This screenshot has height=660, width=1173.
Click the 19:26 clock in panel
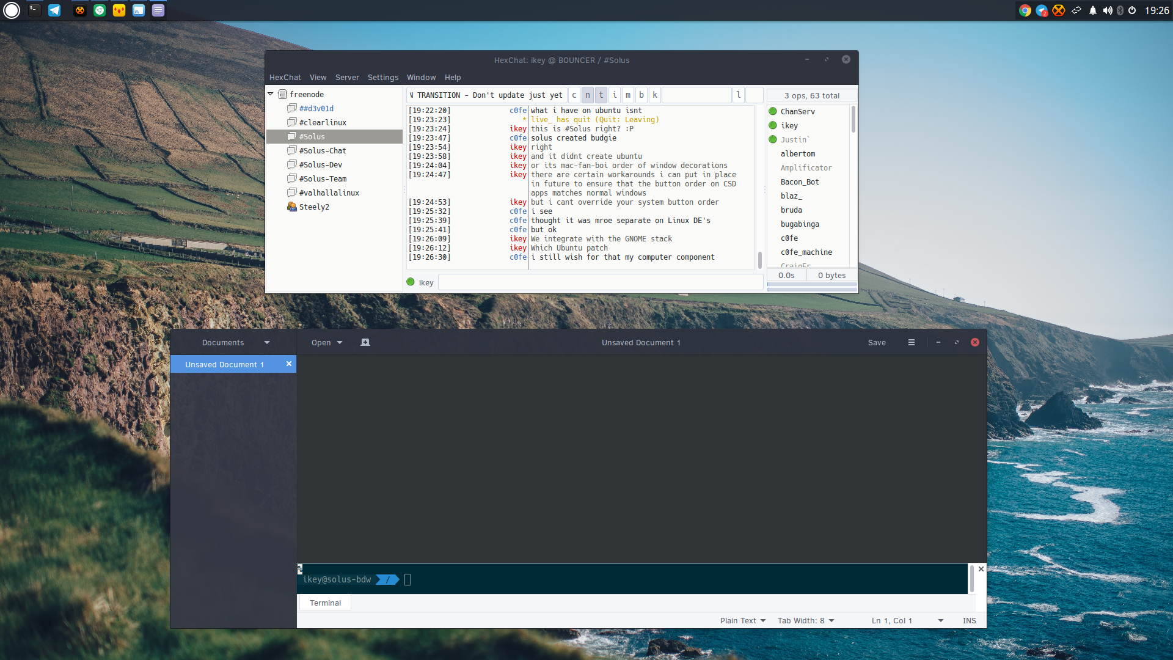tap(1157, 10)
